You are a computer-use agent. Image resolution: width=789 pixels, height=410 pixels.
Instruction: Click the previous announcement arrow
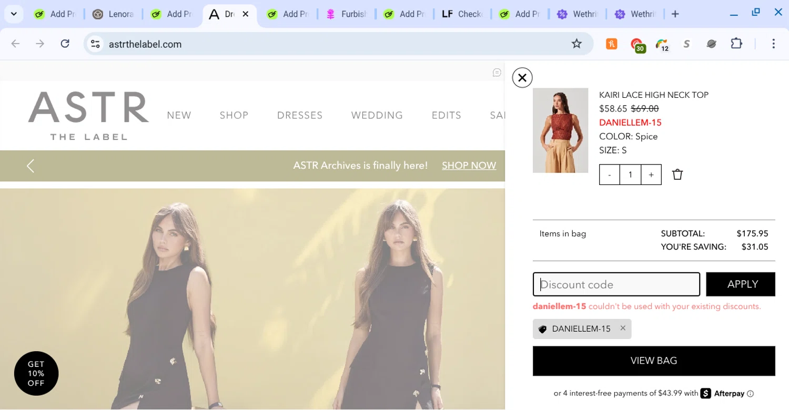point(31,166)
